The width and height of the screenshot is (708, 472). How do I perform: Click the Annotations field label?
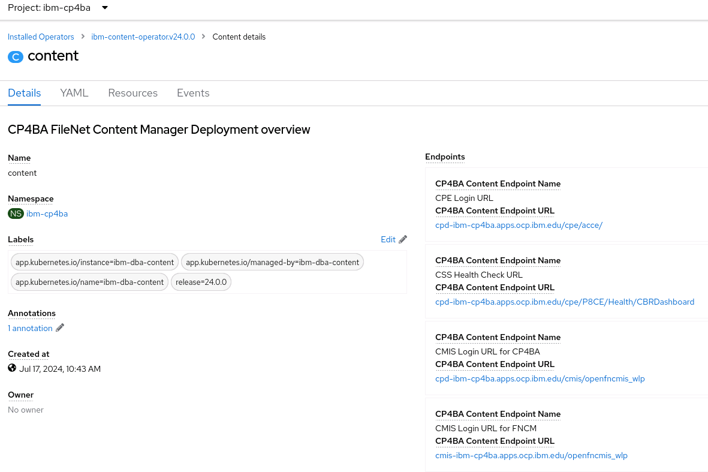click(32, 314)
